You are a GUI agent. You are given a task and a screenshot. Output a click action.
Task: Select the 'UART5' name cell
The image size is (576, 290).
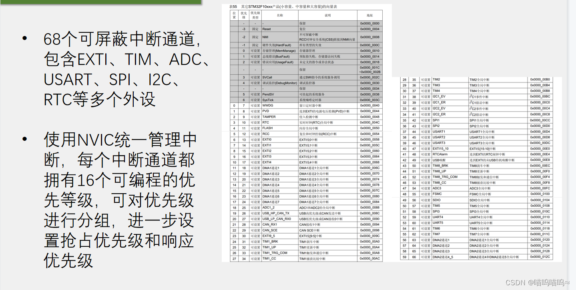point(450,223)
